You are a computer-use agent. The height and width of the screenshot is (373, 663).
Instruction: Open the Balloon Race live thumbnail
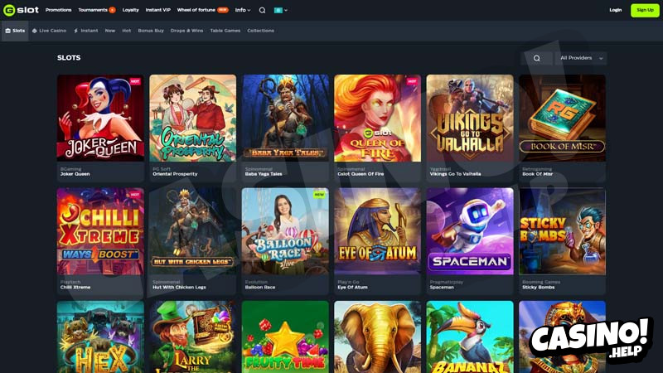tap(285, 231)
